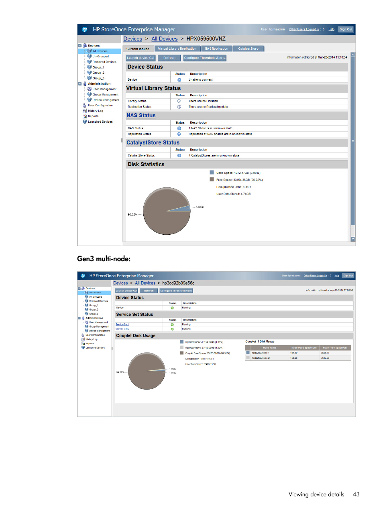Image resolution: width=383 pixels, height=510 pixels.
Task: Click the Free Space legend color swatch
Action: [x=212, y=179]
